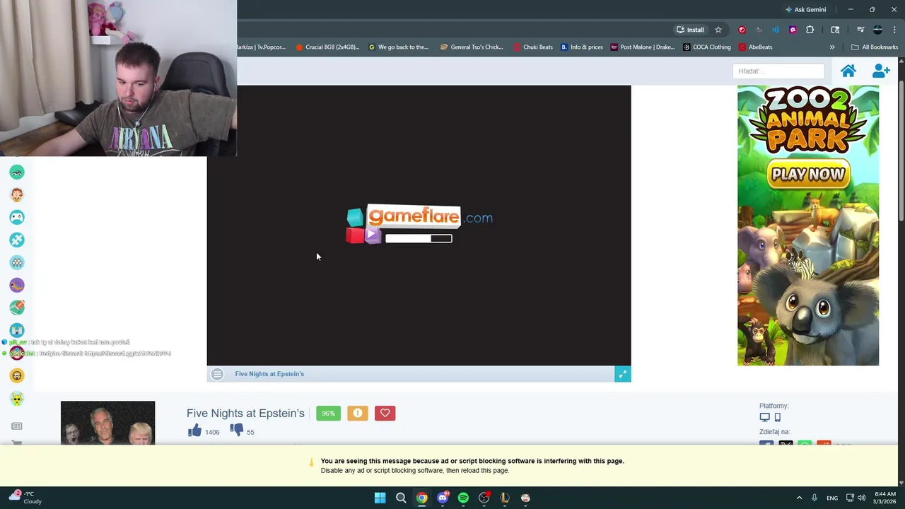The image size is (905, 509).
Task: Open the green alien category icon
Action: pos(17,399)
